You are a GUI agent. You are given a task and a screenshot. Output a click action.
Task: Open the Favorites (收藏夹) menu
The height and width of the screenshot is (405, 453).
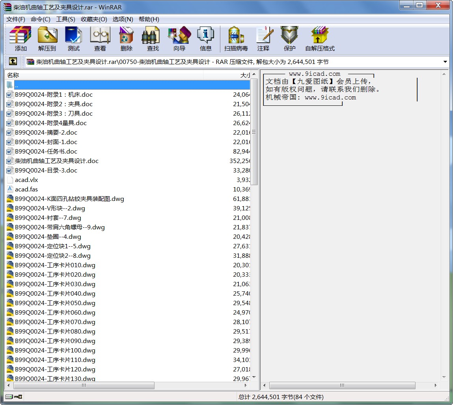pos(94,19)
